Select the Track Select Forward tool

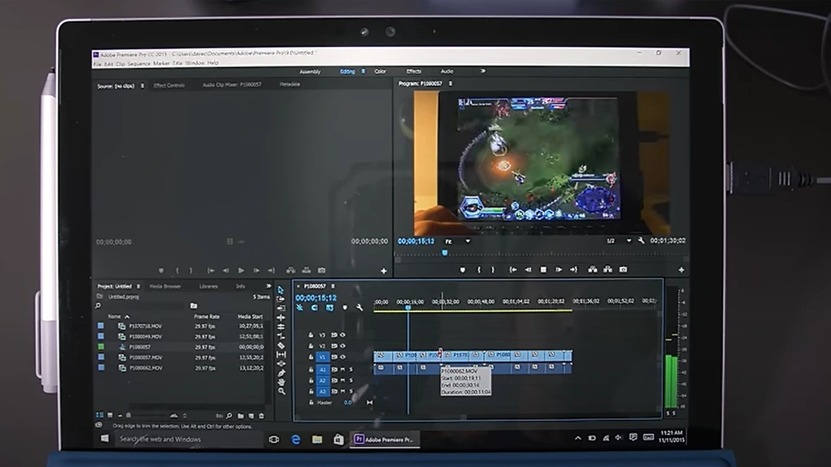click(281, 299)
